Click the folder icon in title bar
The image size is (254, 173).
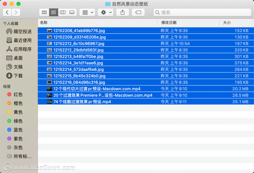pos(108,4)
